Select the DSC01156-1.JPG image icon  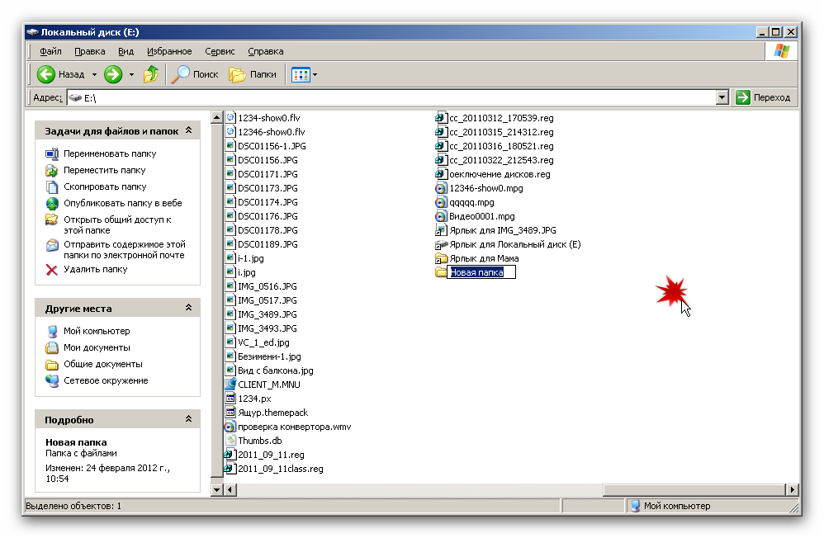230,146
